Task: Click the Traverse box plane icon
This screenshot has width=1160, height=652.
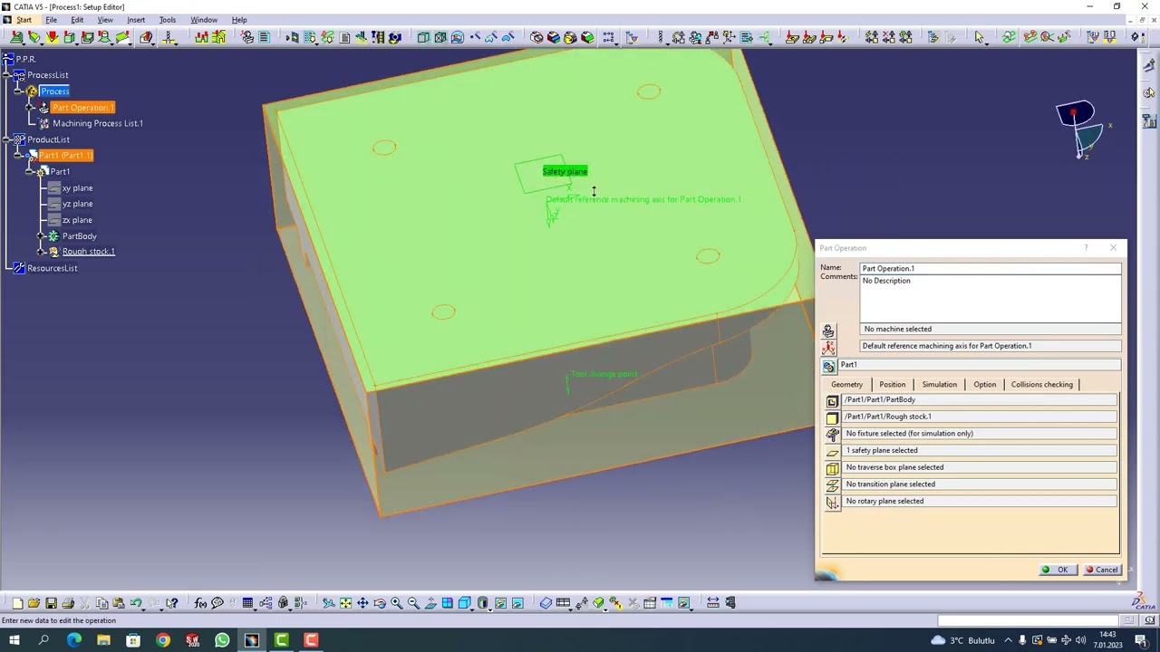Action: point(832,468)
